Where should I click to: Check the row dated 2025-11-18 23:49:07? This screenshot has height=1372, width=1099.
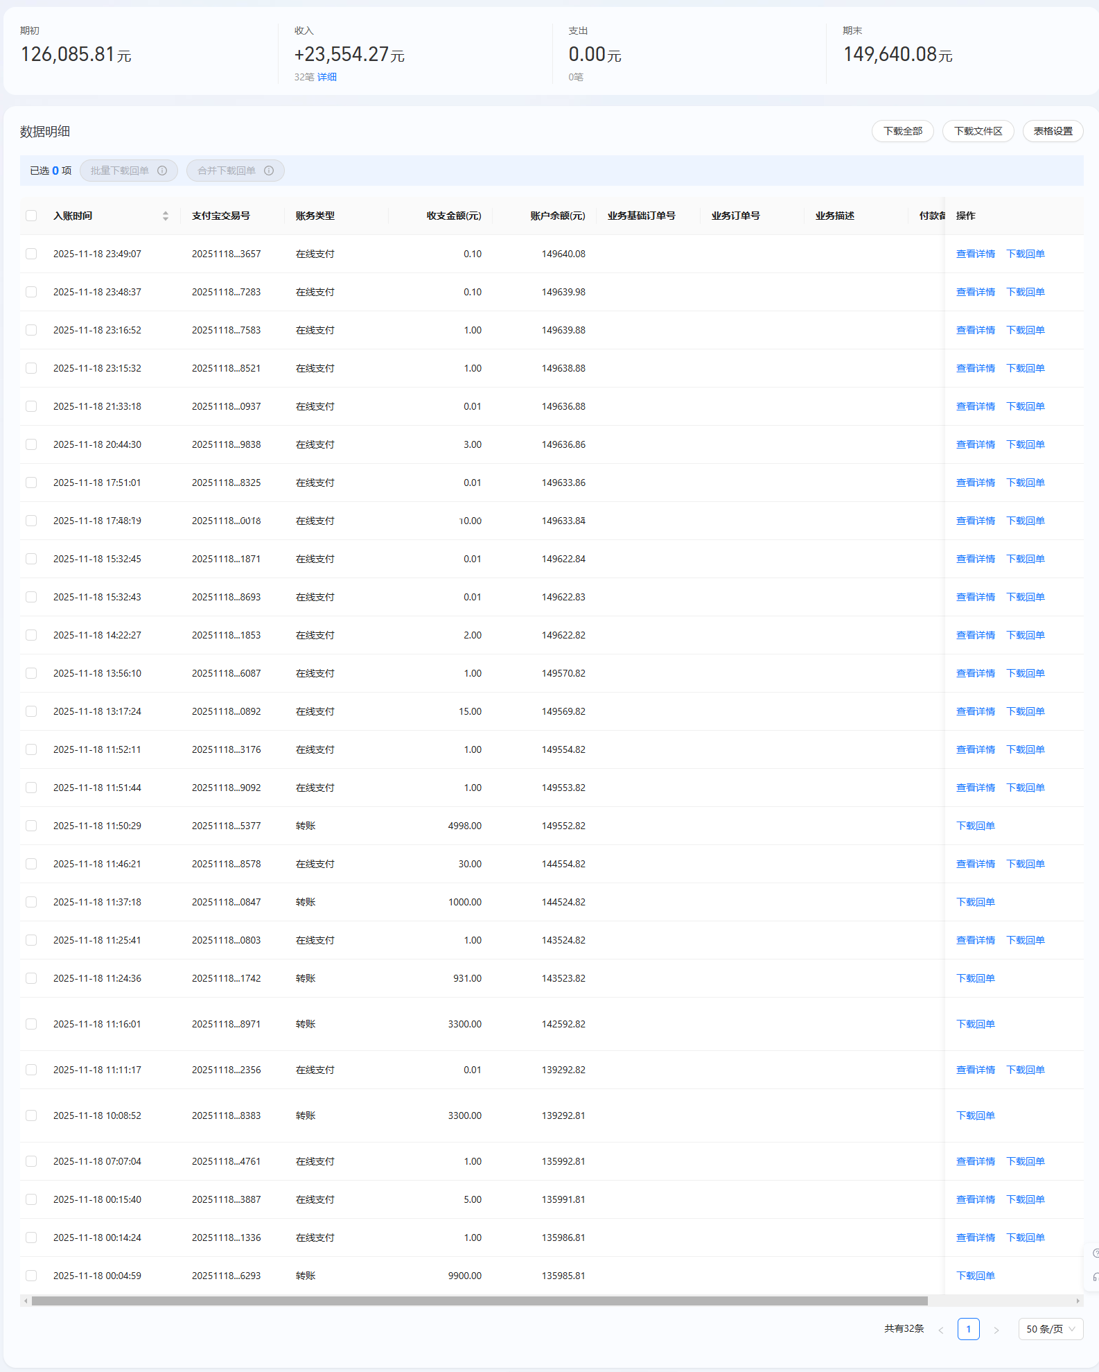click(31, 254)
